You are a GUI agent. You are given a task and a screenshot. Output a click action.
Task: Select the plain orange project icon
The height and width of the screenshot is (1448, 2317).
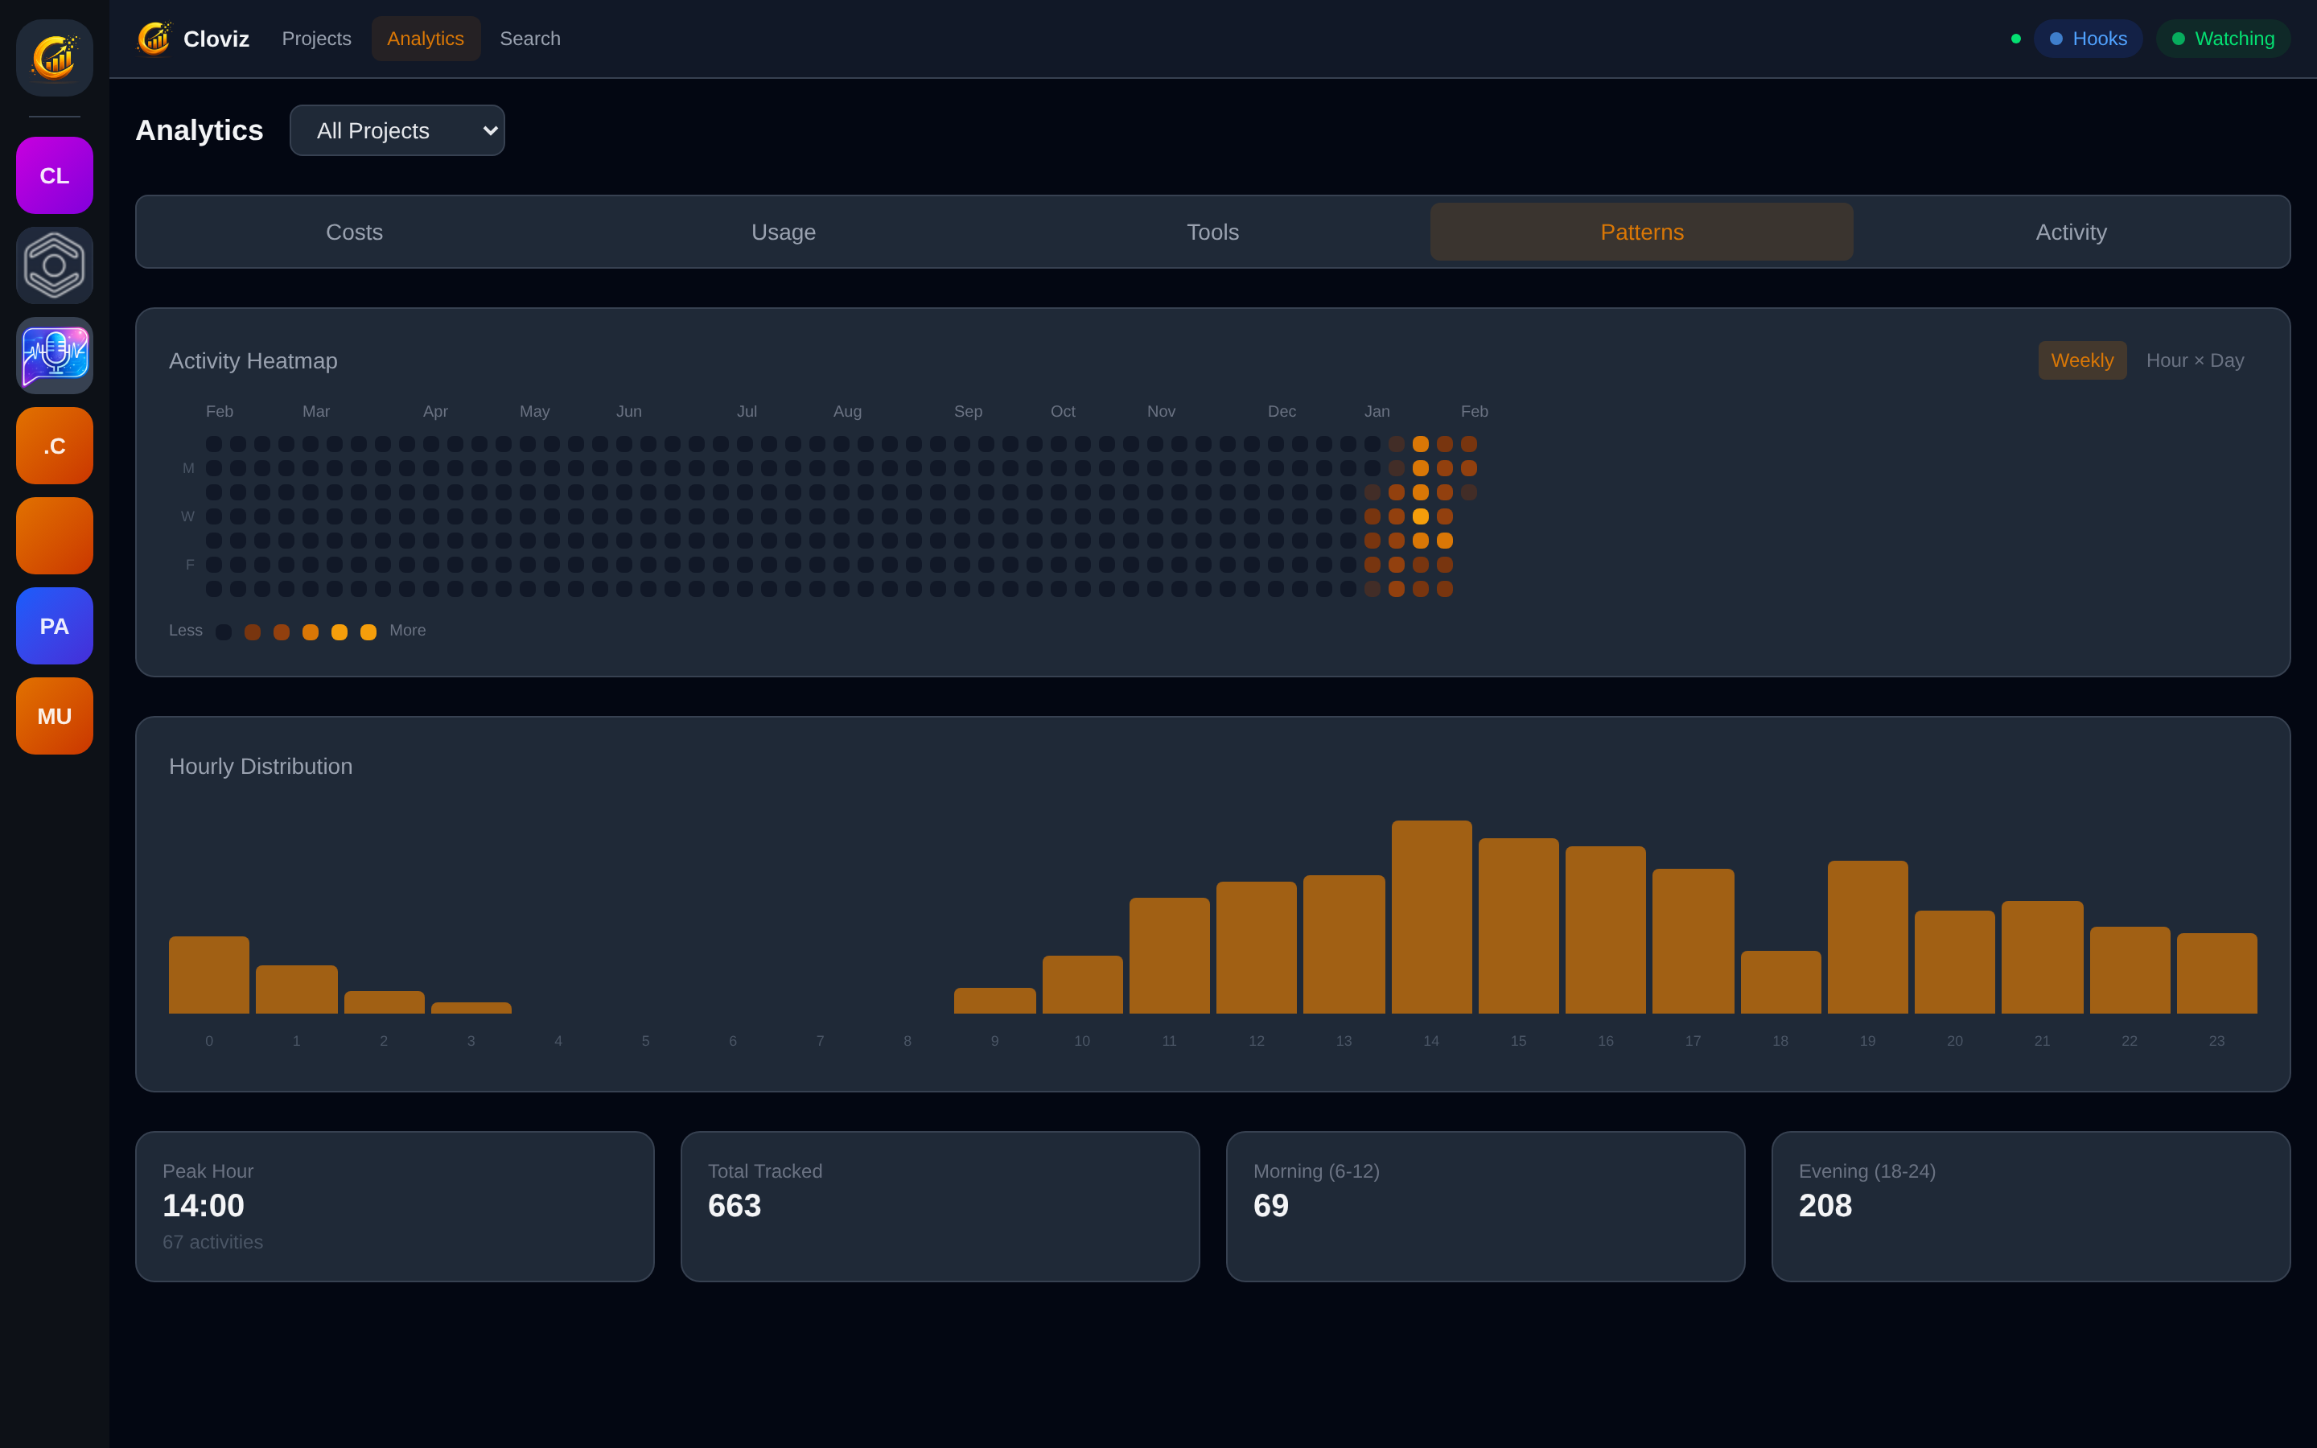tap(55, 535)
